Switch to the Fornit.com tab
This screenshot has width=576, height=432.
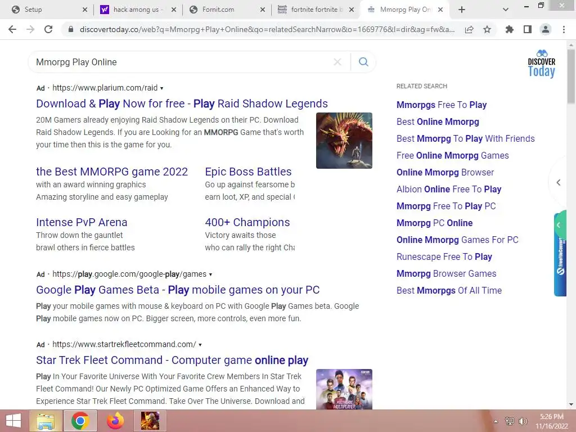tap(227, 10)
